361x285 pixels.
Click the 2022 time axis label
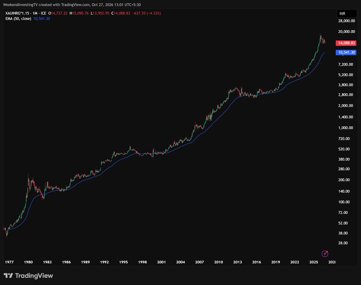(x=295, y=262)
